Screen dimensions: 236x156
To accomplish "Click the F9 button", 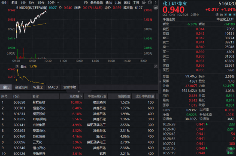I will 86,3.
